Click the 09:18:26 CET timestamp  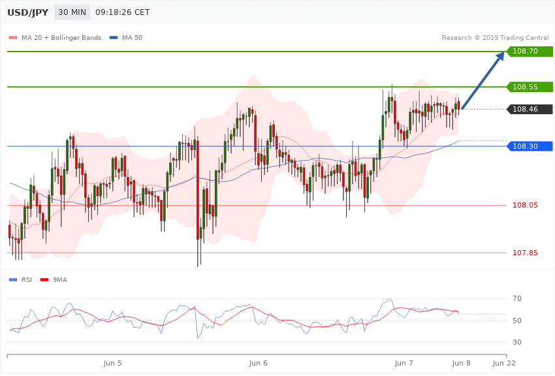coord(123,12)
